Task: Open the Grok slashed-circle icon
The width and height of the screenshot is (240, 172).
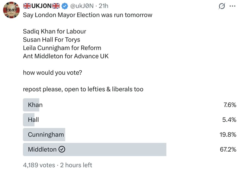Action: pos(222,6)
